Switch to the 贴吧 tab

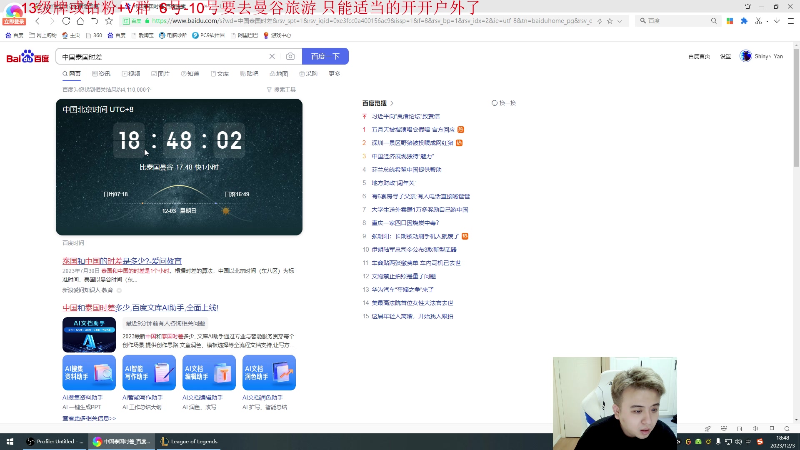(x=249, y=74)
